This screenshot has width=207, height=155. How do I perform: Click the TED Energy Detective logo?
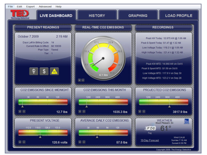20,14
